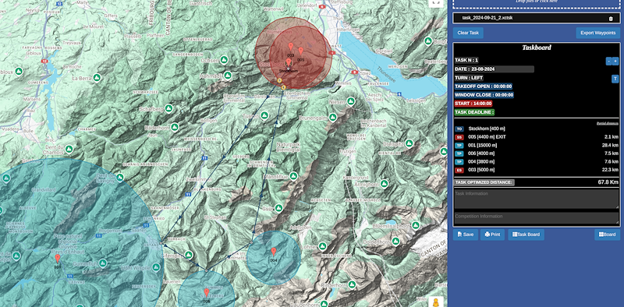Select the SS 005 start cylinder row
This screenshot has height=307, width=624.
[537, 137]
